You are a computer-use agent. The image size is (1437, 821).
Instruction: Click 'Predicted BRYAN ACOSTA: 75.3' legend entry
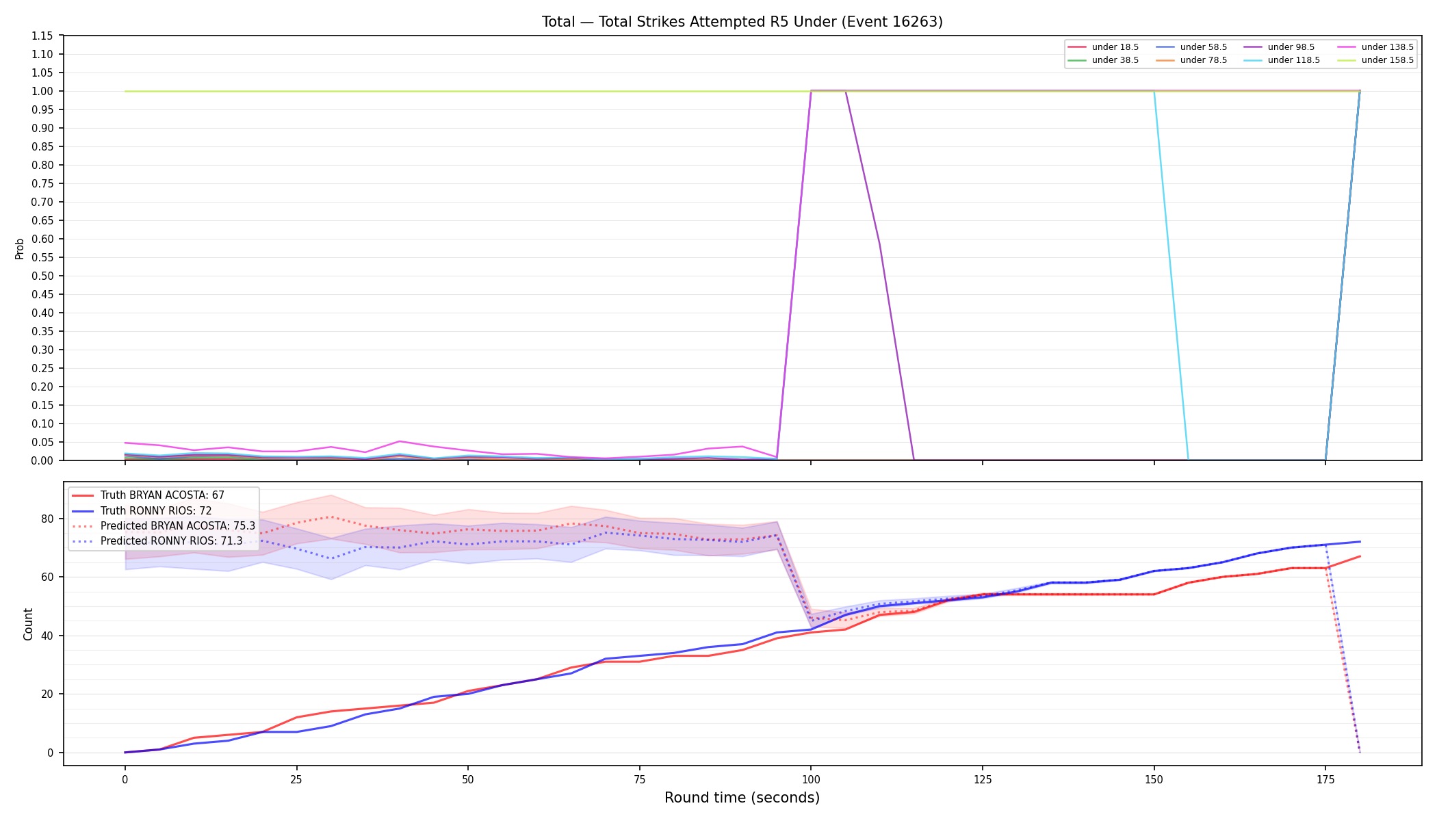pos(164,526)
